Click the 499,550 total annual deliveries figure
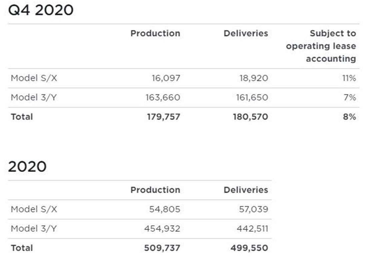The height and width of the screenshot is (266, 379). coord(249,248)
